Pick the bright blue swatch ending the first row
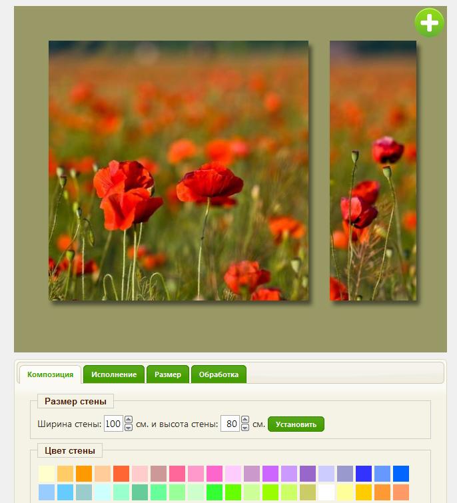The height and width of the screenshot is (503, 457). pos(401,474)
